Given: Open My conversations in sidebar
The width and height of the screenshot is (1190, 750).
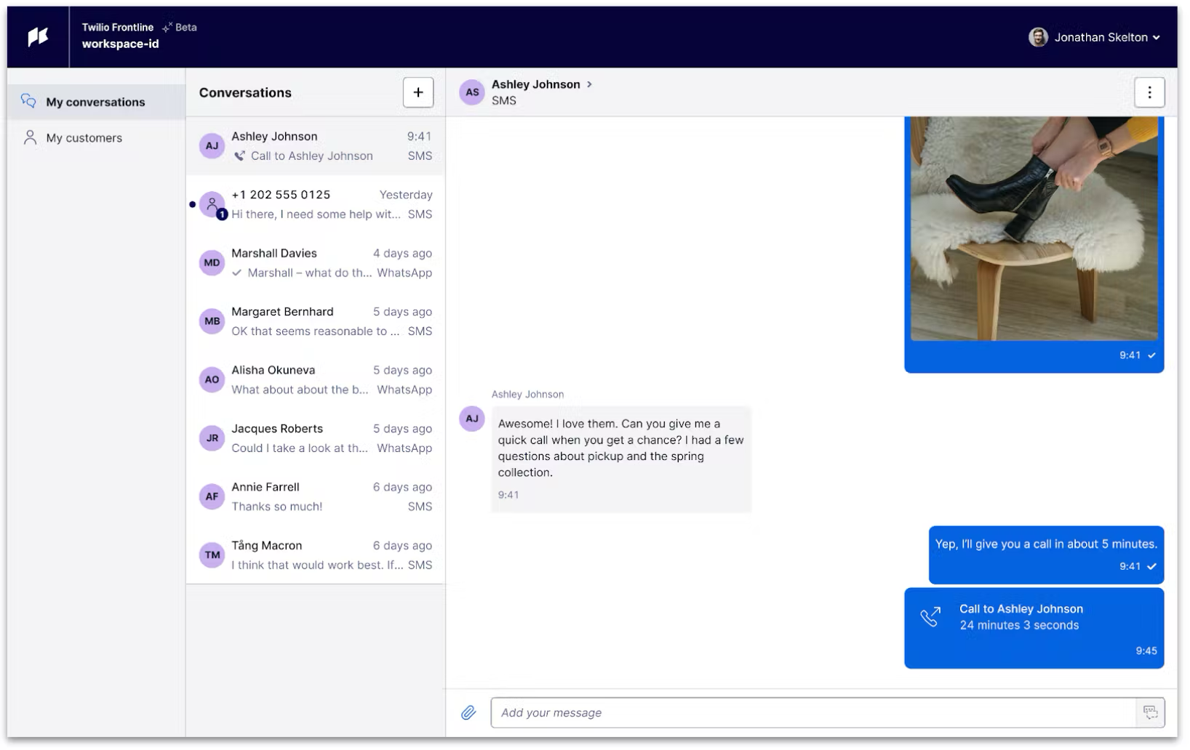Looking at the screenshot, I should (95, 102).
